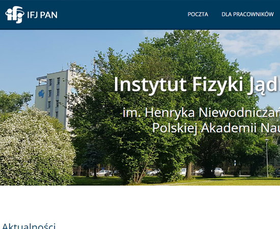Open the Aktualności section heading
This screenshot has height=229, width=280.
29,226
